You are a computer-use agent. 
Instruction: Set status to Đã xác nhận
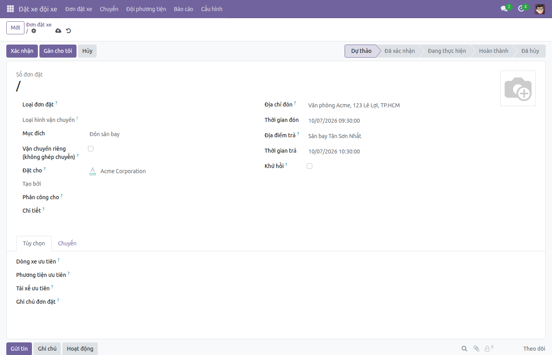tap(399, 51)
